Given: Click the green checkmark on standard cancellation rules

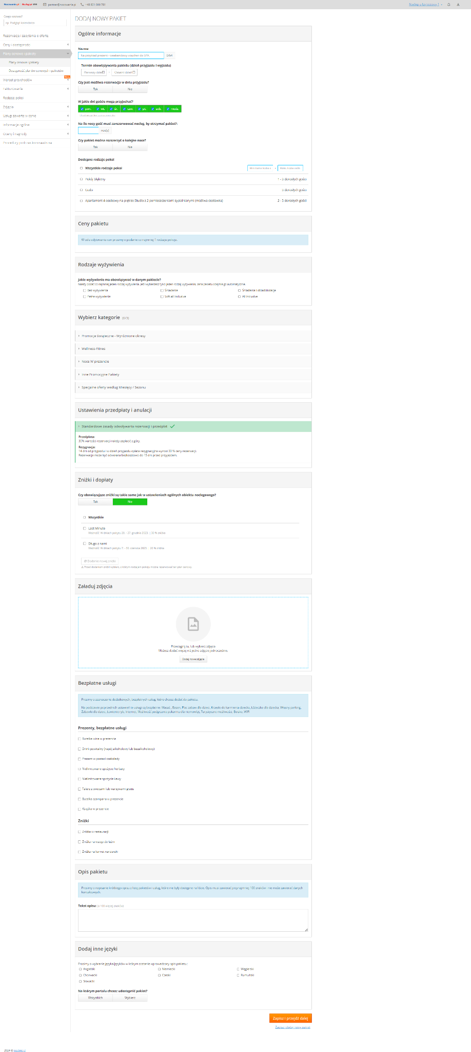Looking at the screenshot, I should (172, 426).
